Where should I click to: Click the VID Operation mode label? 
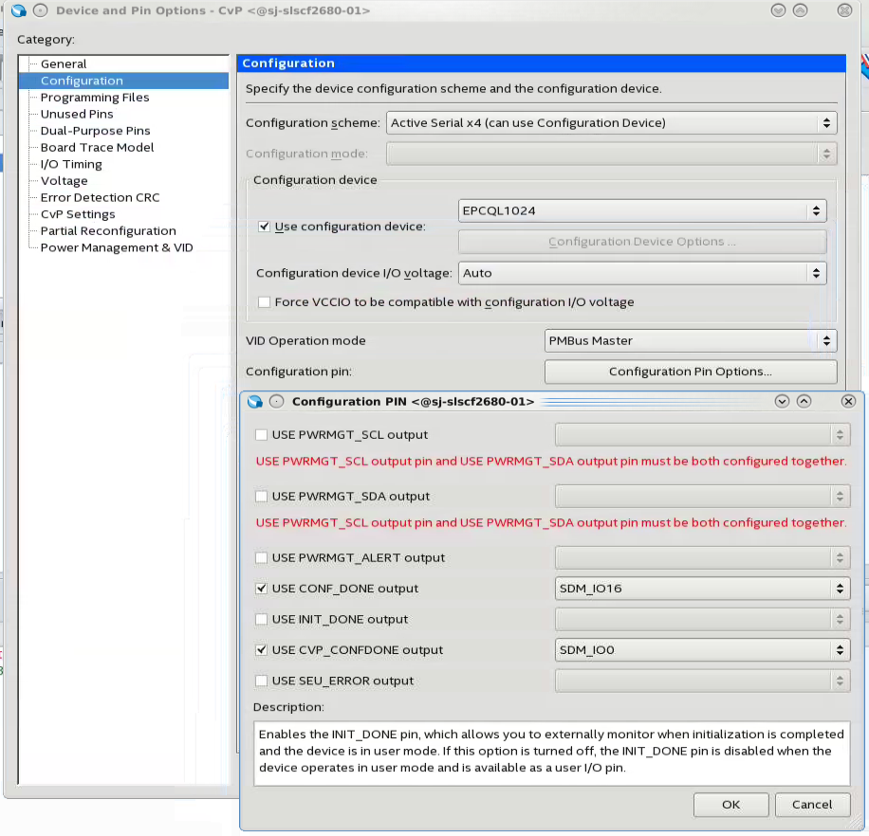click(x=305, y=340)
